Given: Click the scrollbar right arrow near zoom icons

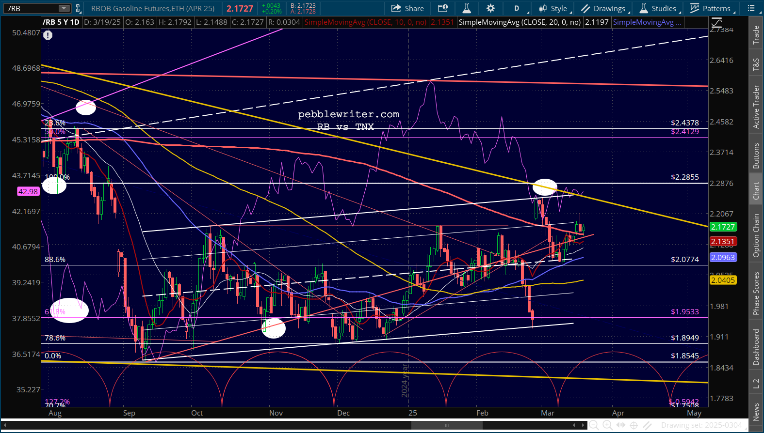Looking at the screenshot, I should [582, 425].
